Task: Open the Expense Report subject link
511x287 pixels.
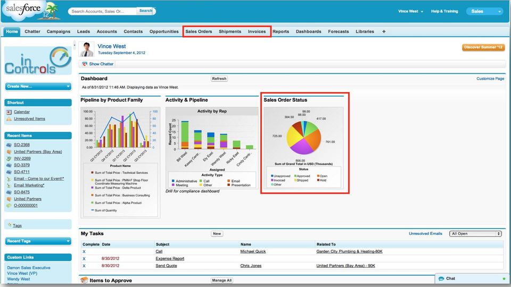Action: tap(170, 259)
